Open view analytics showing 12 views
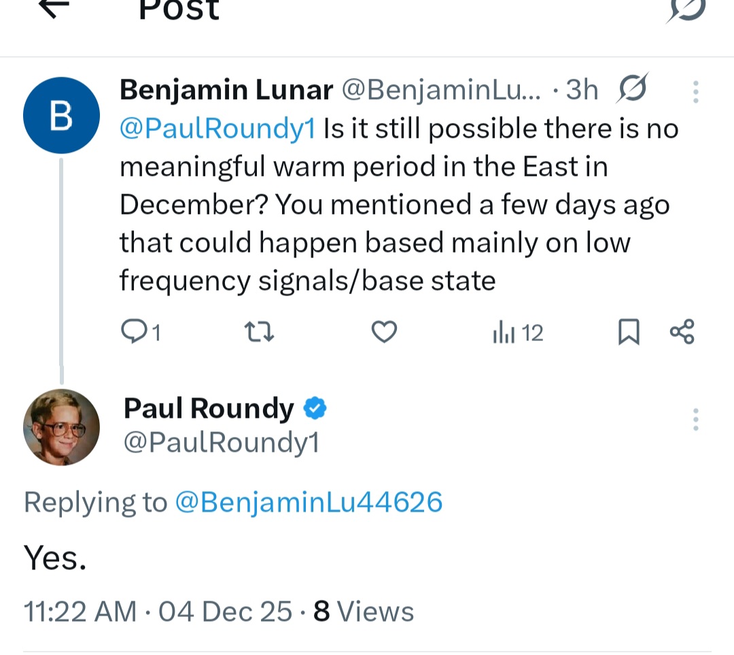Viewport: 734px width, 655px height. [x=517, y=332]
